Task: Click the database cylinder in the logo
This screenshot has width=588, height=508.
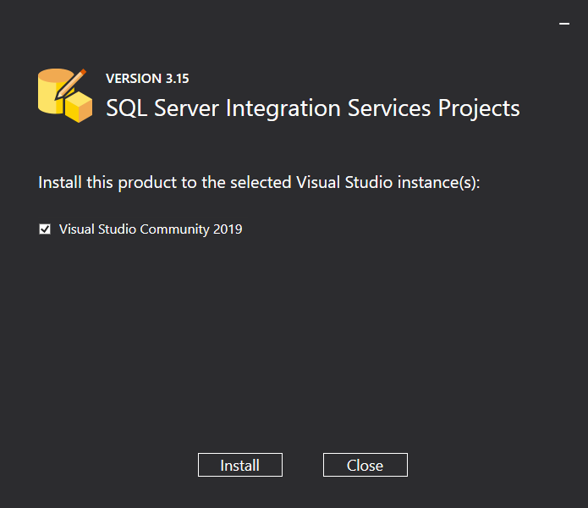Action: point(52,93)
